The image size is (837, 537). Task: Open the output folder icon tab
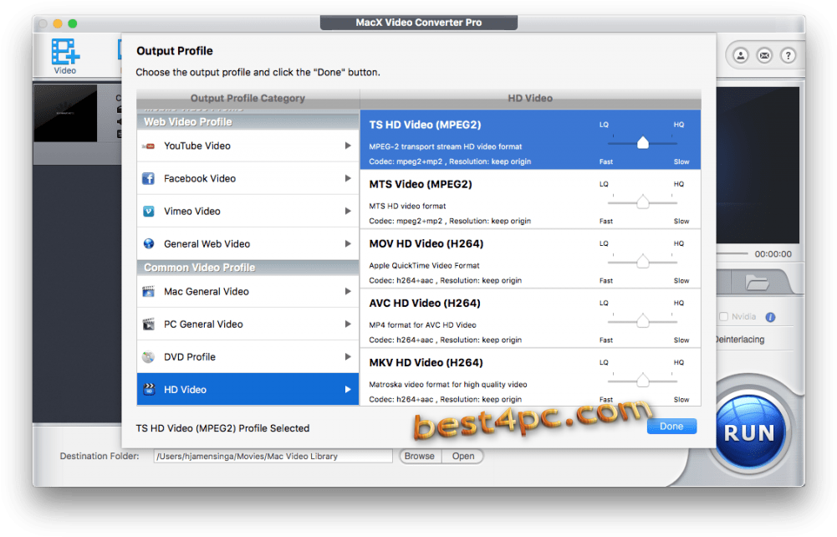[757, 282]
